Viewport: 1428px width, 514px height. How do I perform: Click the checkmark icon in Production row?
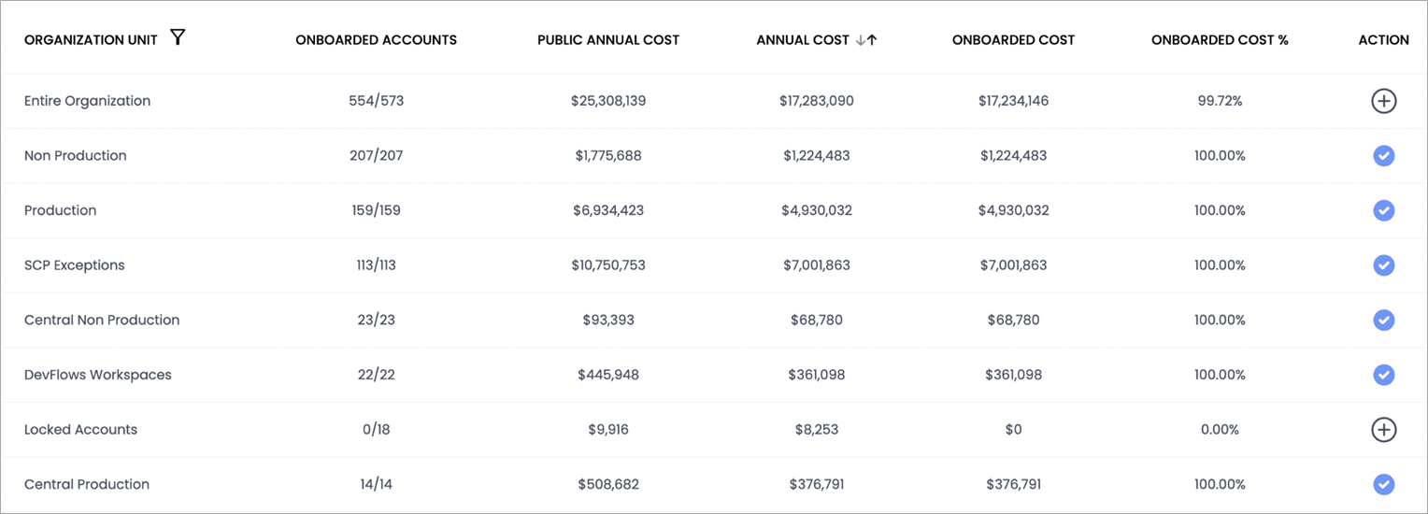pos(1383,210)
